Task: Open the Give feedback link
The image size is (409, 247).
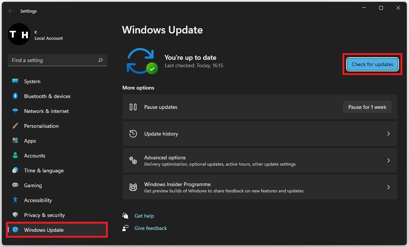Action: point(151,228)
